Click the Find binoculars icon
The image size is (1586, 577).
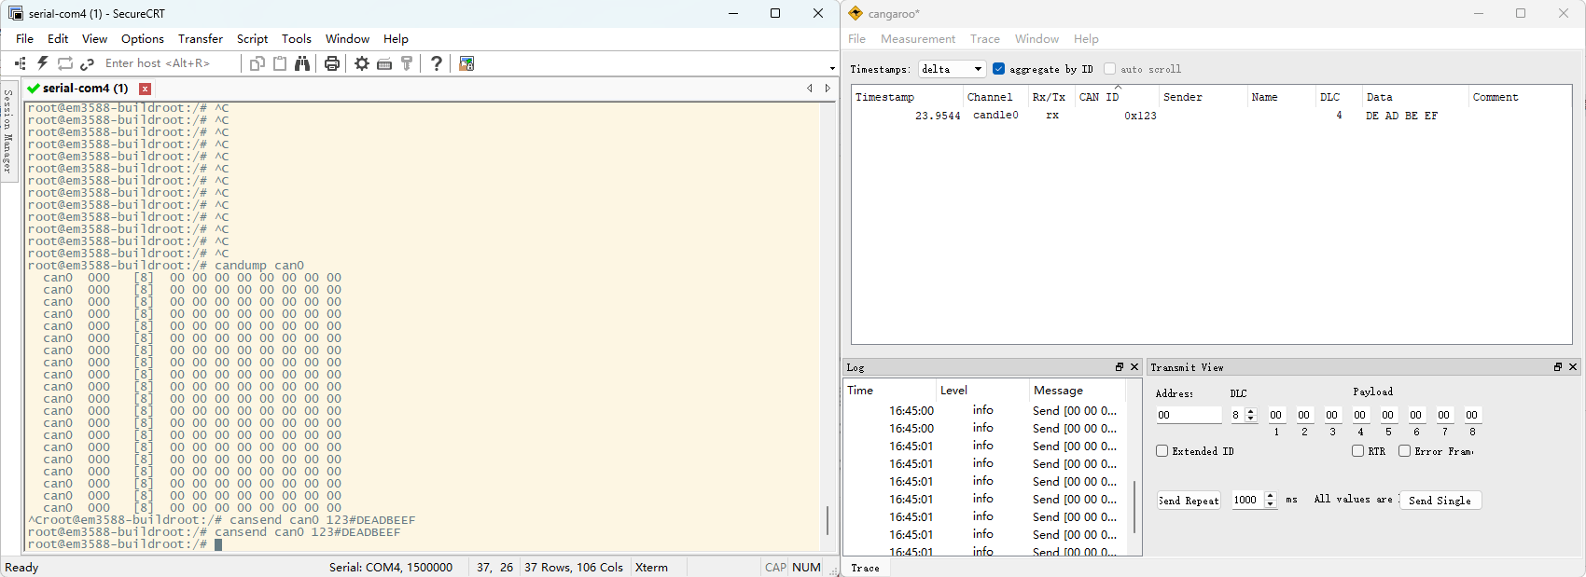302,63
